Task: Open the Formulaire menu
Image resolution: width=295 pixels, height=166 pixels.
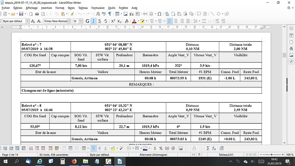Action: (x=98, y=8)
